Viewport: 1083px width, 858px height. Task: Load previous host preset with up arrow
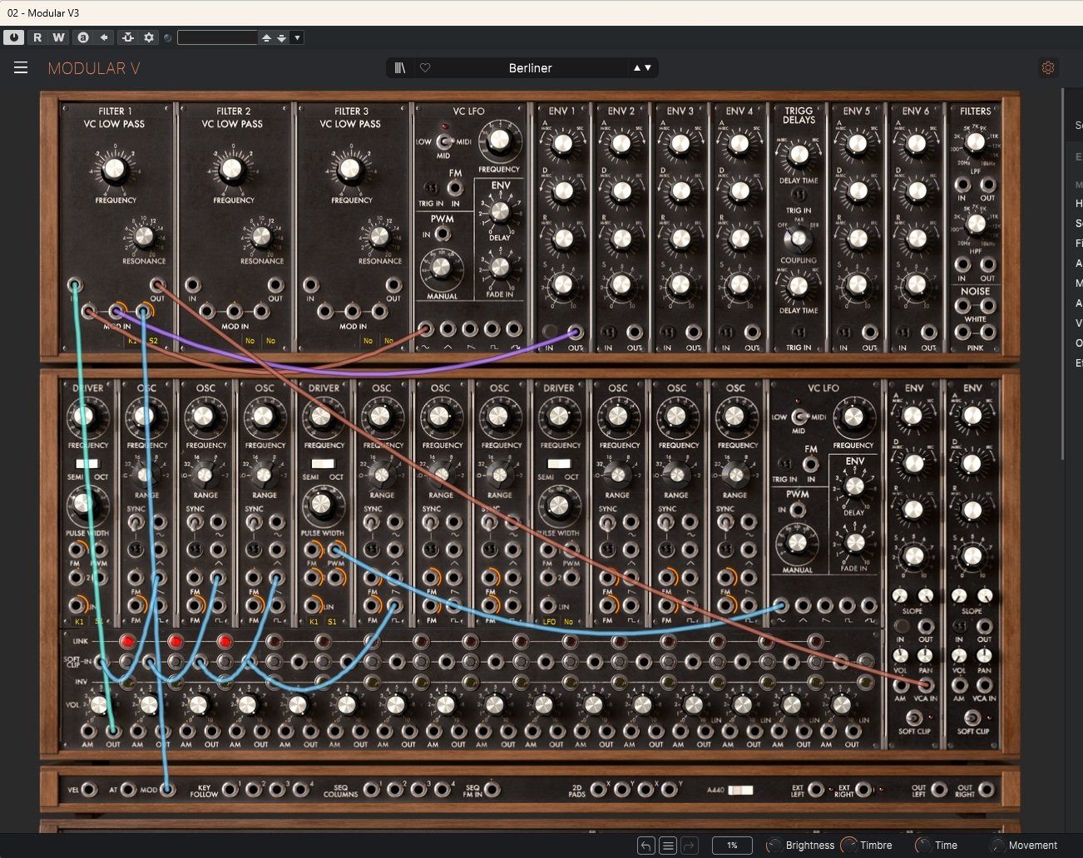266,37
